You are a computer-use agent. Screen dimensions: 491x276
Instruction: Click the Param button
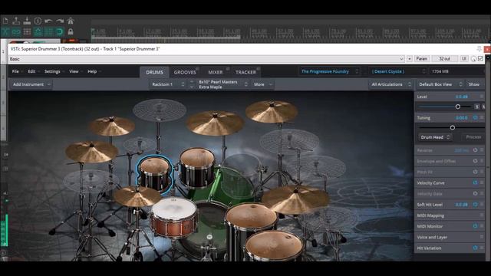[422, 59]
